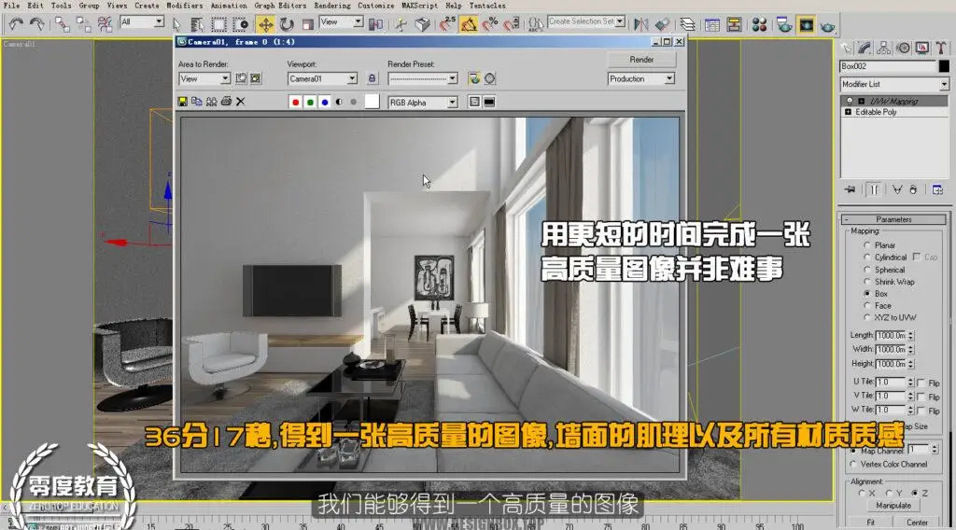Screen dimensions: 956x530
Task: Click the Mirror tool icon
Action: click(640, 23)
